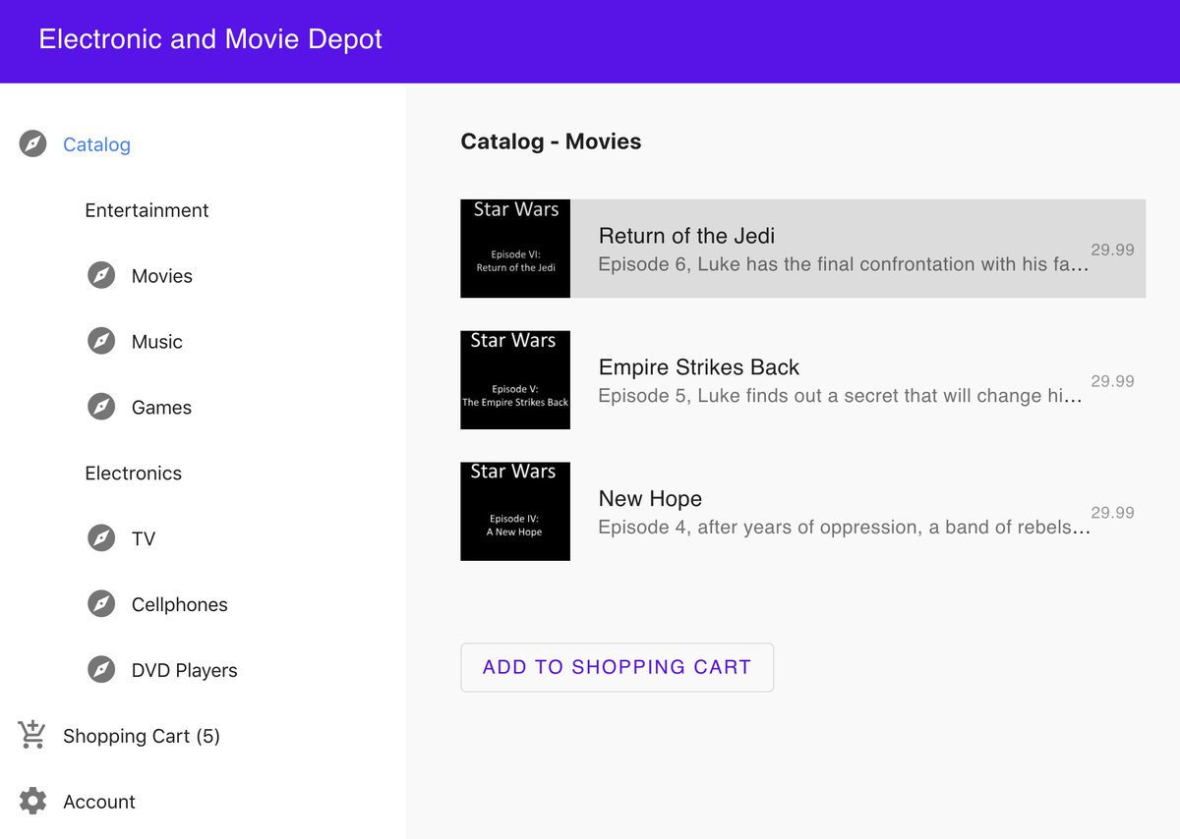Click the Episode 6 description text
Image resolution: width=1180 pixels, height=839 pixels.
point(844,264)
